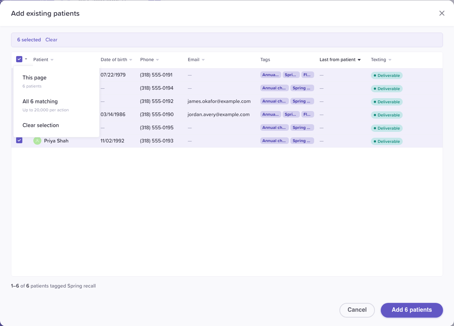
Task: Uncheck the select-all checkbox in the table header
Action: pos(19,59)
